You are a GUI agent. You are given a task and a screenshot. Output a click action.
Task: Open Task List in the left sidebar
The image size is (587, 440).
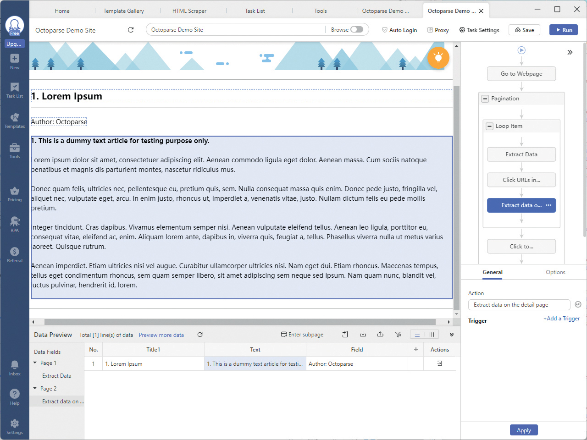point(15,90)
